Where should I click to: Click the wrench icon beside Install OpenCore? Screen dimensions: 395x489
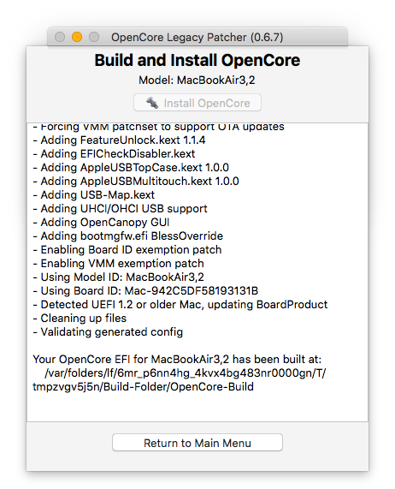(x=152, y=103)
